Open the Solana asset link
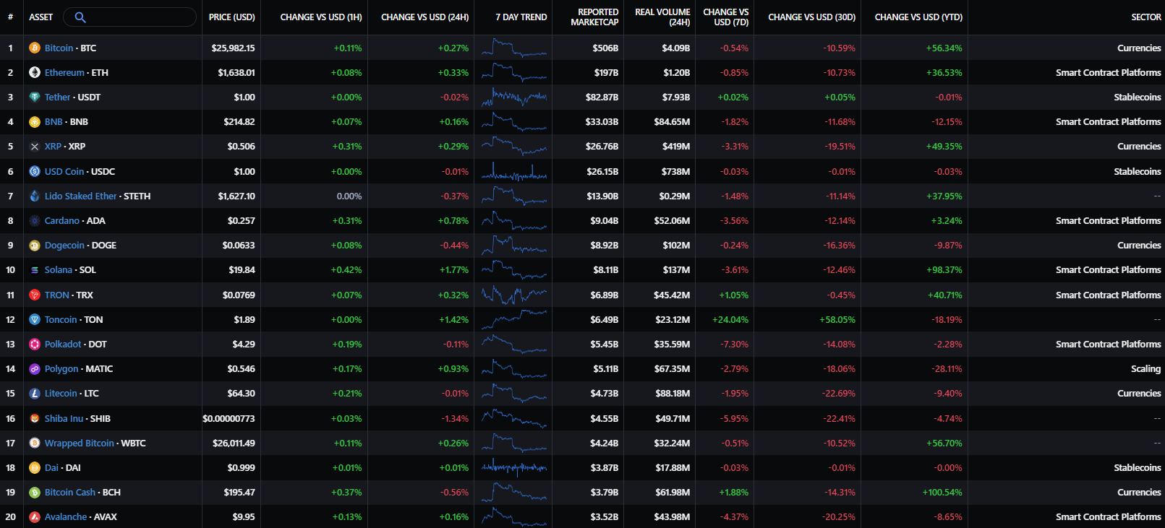The image size is (1165, 528). (x=59, y=270)
